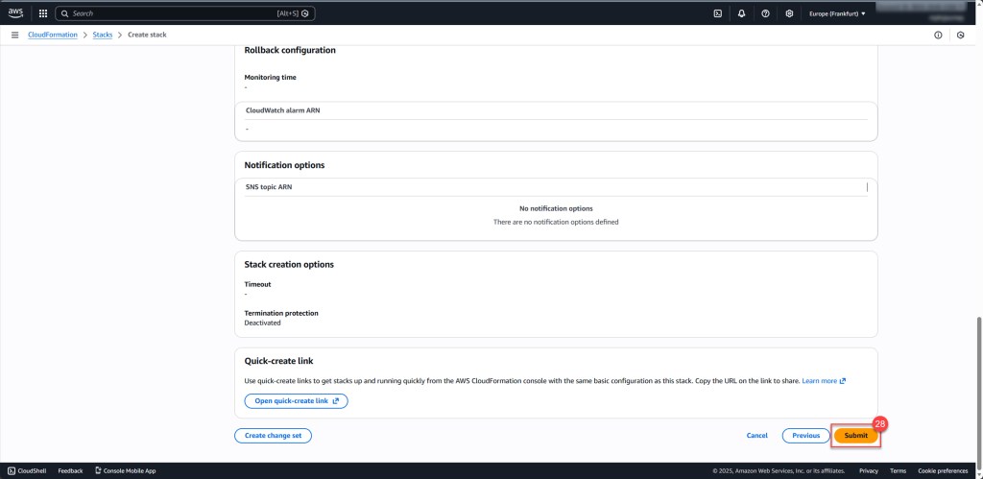Click the CloudFormation breadcrumb link
Image resolution: width=983 pixels, height=479 pixels.
coord(53,35)
